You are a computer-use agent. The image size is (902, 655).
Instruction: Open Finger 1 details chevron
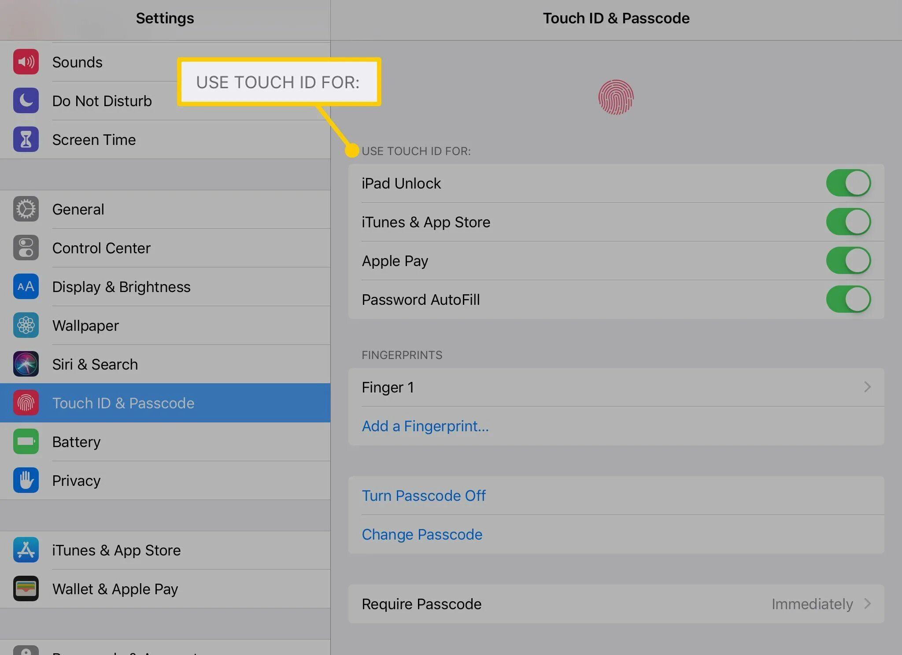pyautogui.click(x=867, y=387)
